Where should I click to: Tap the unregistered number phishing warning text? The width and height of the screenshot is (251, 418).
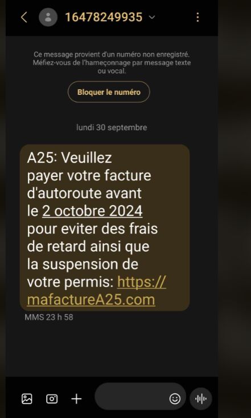pos(112,63)
